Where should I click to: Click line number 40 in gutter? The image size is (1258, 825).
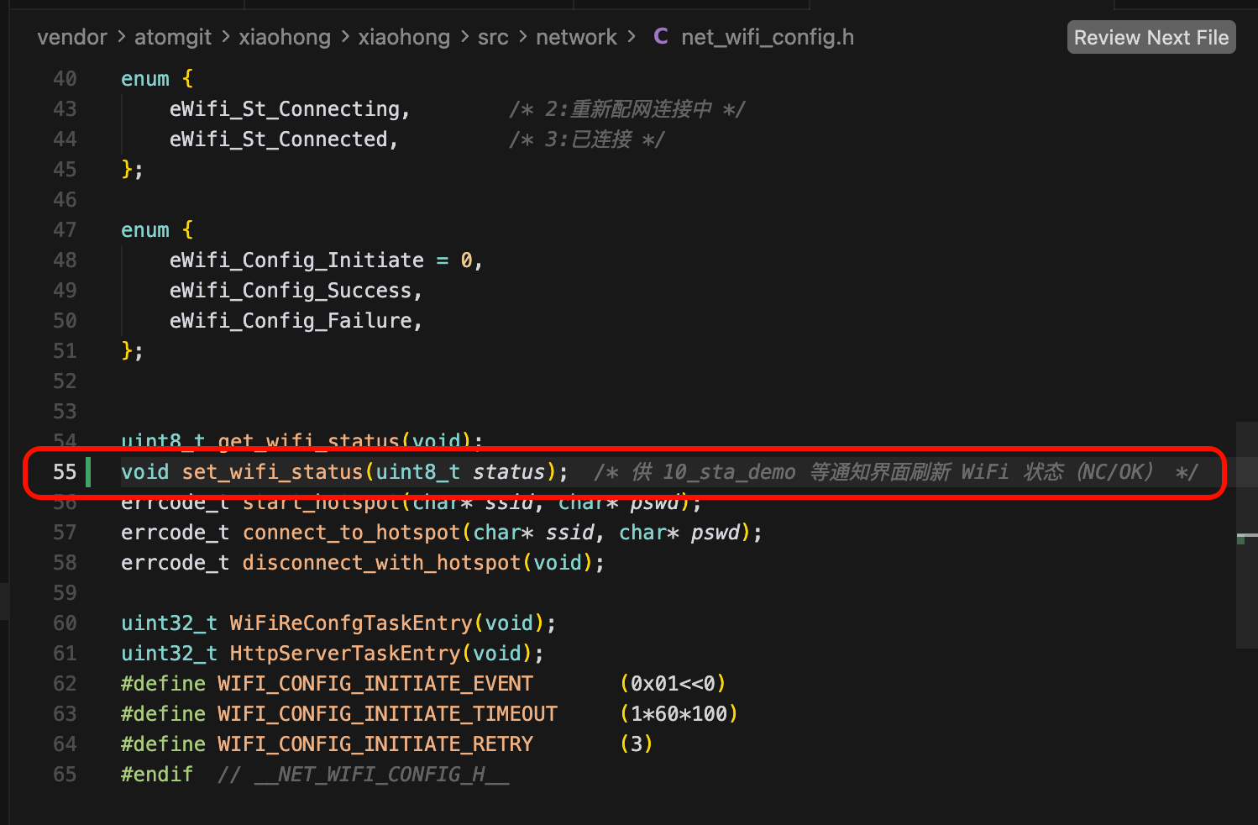pyautogui.click(x=65, y=79)
